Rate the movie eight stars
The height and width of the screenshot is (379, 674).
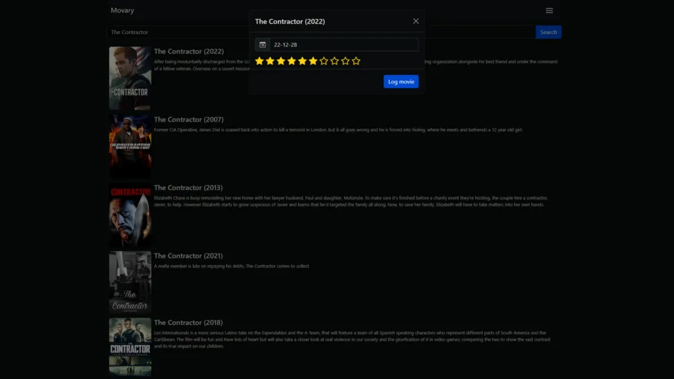334,61
